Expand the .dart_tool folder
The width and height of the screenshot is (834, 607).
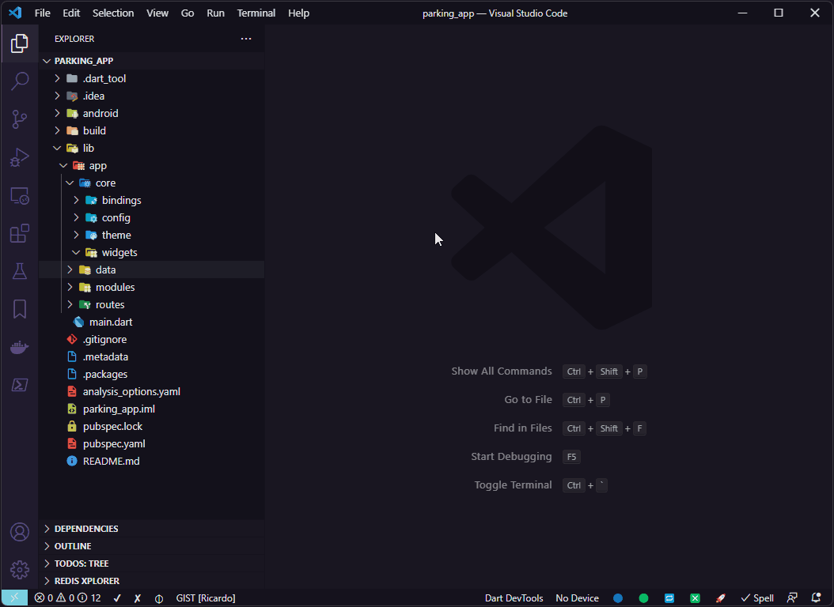coord(58,78)
